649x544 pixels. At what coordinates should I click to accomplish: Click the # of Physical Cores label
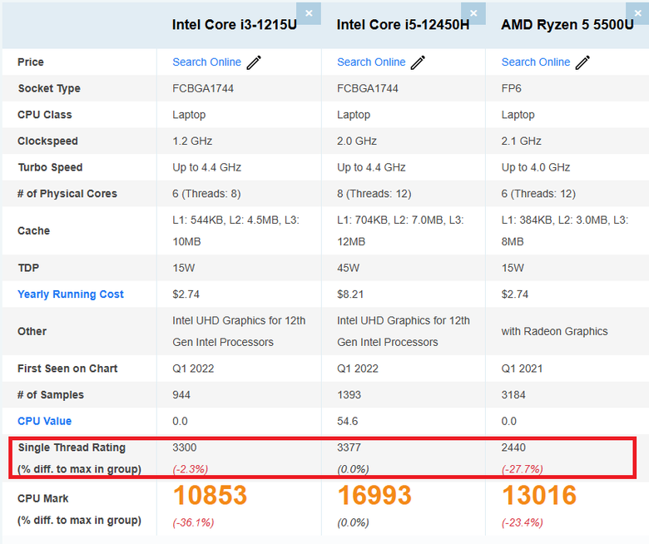tap(67, 194)
